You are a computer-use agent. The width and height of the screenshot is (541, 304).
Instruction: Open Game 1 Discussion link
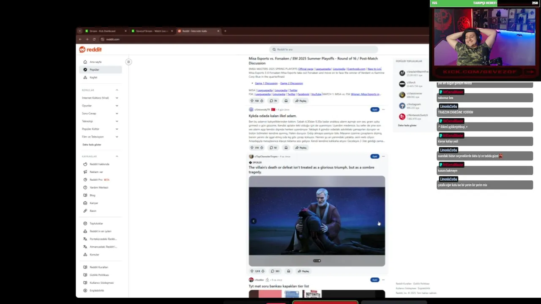coord(266,83)
